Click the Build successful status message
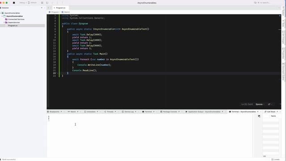The height and width of the screenshot is (161, 286). tap(9, 160)
